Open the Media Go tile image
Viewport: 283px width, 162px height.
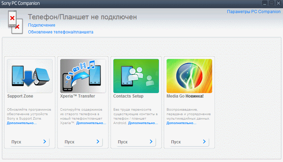189,76
